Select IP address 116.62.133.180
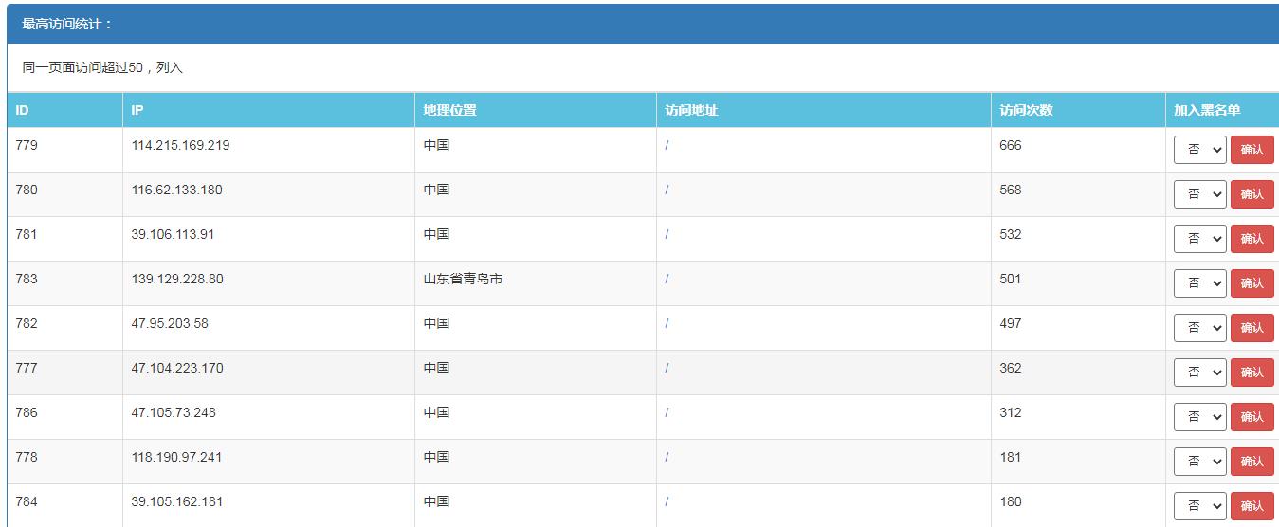The width and height of the screenshot is (1279, 527). pyautogui.click(x=177, y=191)
